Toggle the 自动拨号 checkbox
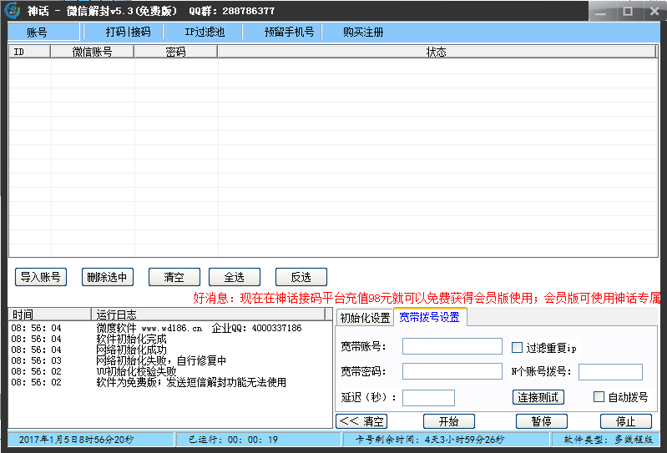Screen dimensions: 667x453 (599, 397)
